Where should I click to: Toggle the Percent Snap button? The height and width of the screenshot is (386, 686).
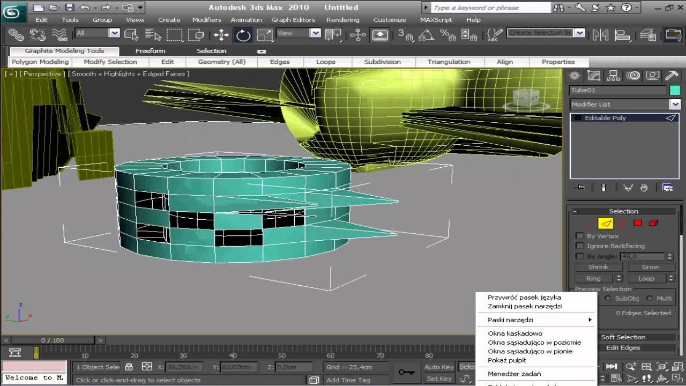(448, 35)
